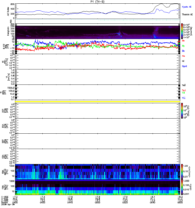Image resolution: width=195 pixels, height=208 pixels.
Task: Click the mV/m electric field color bar
Action: click(x=182, y=172)
